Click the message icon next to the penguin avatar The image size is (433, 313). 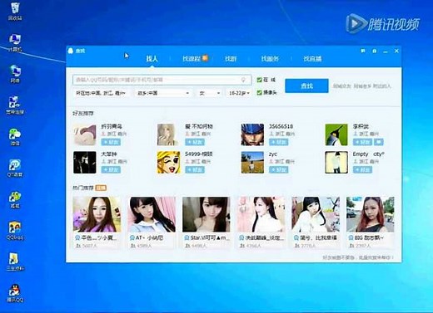tap(379, 142)
